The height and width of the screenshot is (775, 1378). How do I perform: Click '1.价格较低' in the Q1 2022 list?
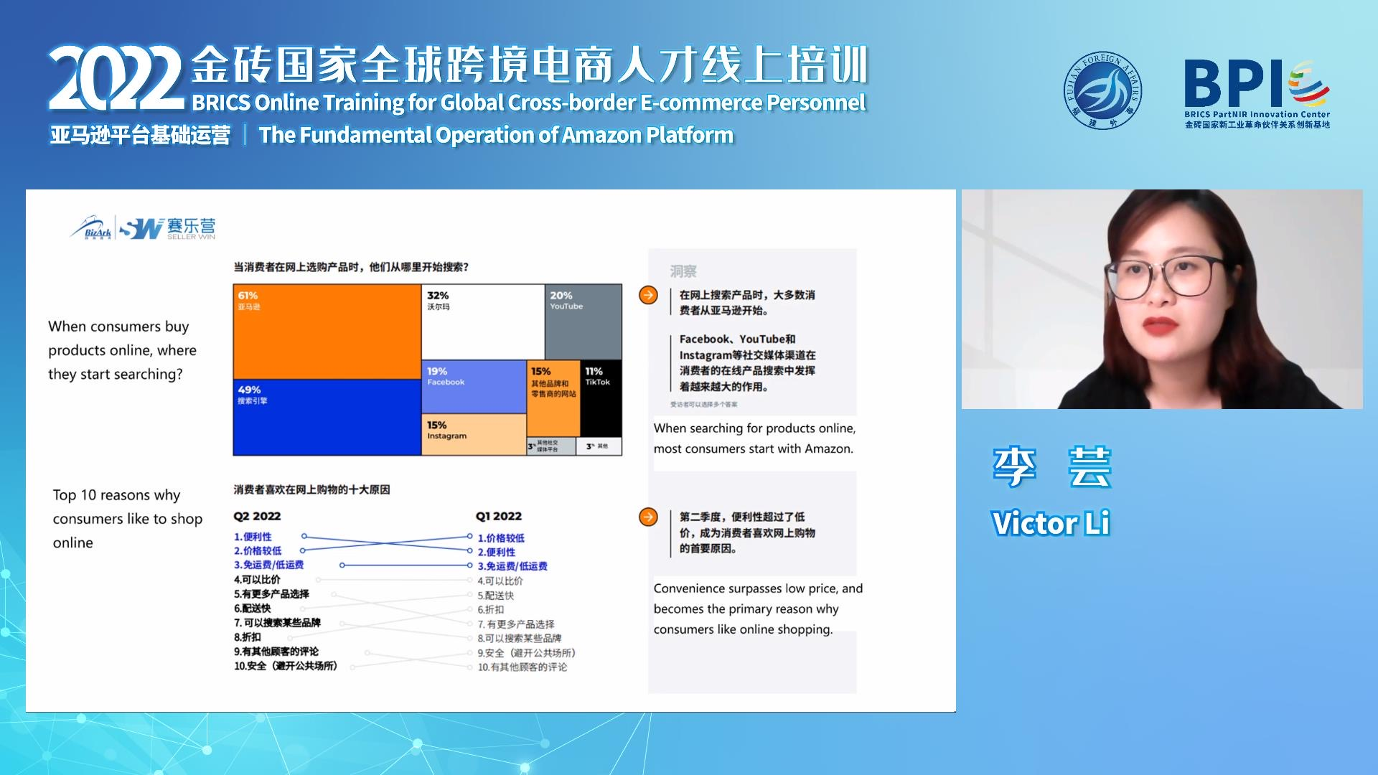point(501,538)
